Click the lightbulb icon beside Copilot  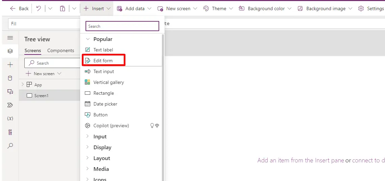coord(152,126)
